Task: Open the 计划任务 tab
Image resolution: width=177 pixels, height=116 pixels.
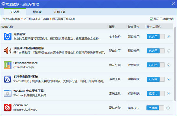Action: pyautogui.click(x=60, y=12)
